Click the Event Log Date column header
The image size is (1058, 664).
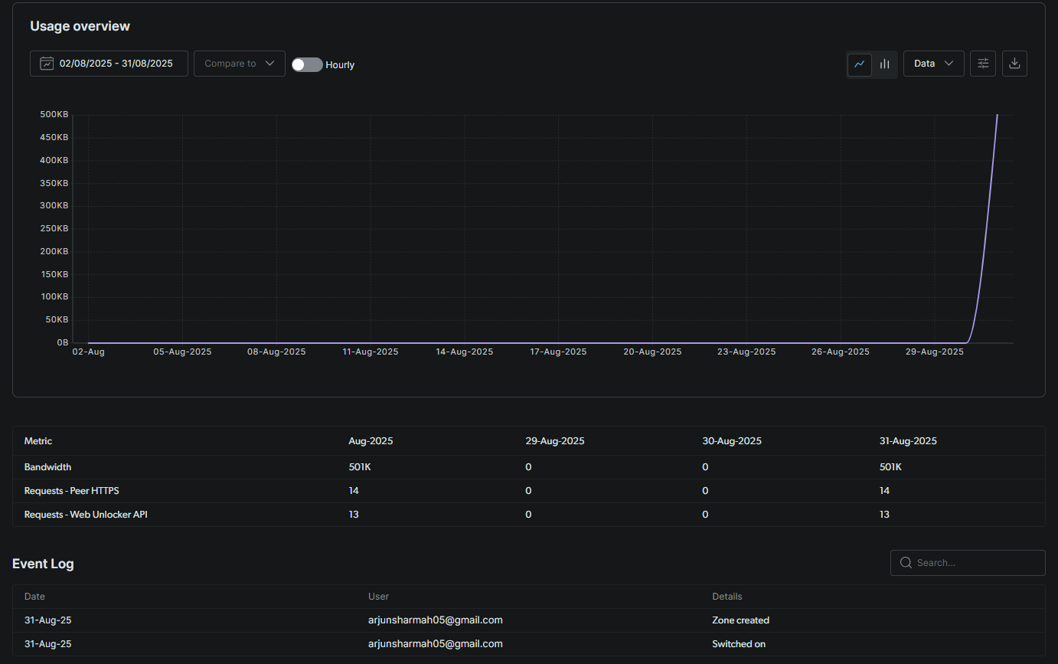pos(34,597)
